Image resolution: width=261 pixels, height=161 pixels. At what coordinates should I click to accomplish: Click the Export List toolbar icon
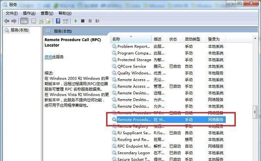coord(48,21)
